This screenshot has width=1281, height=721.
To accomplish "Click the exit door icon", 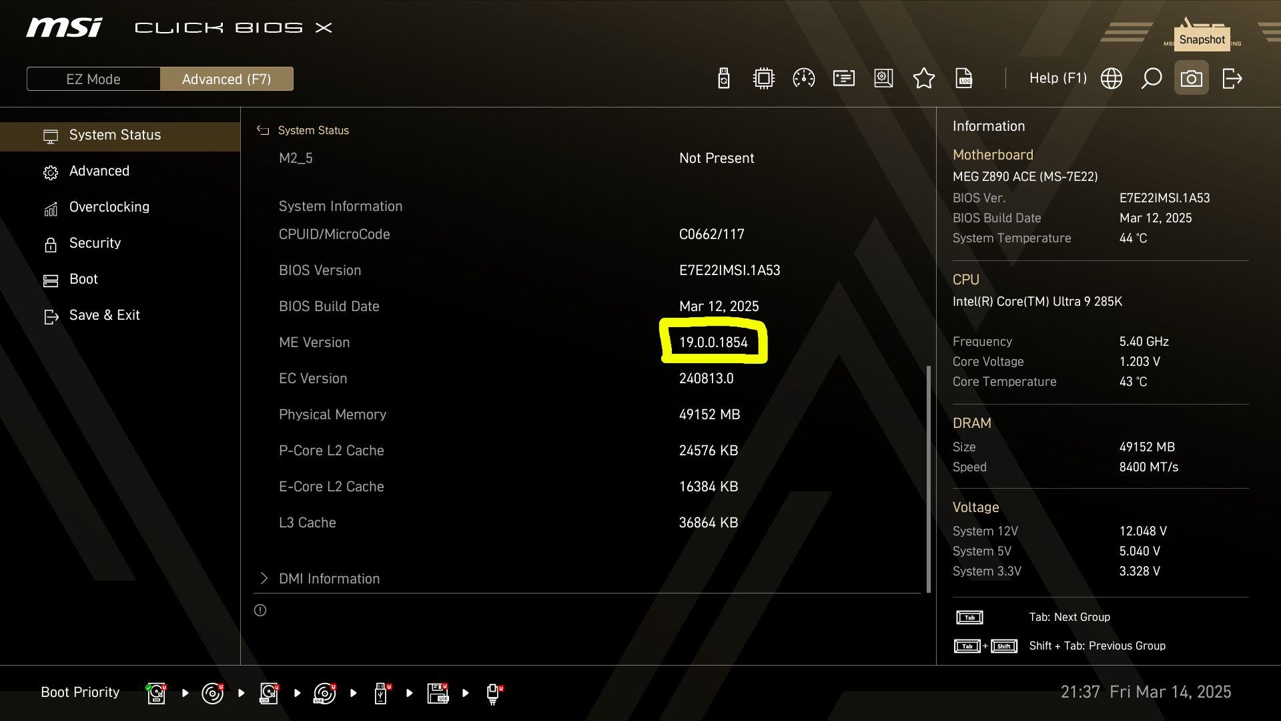I will click(1232, 79).
